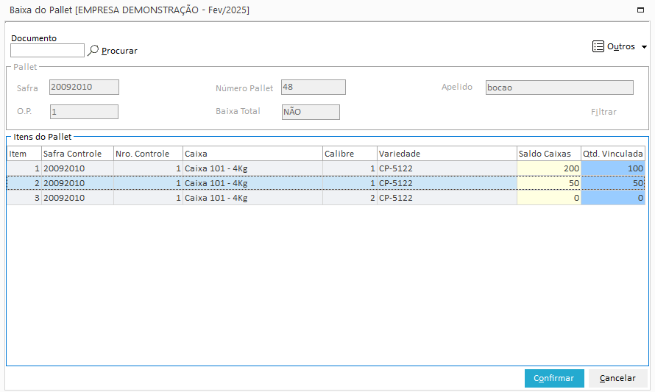
Task: Click Caixa 101 - 4Kg in item 3 row
Action: pos(252,198)
